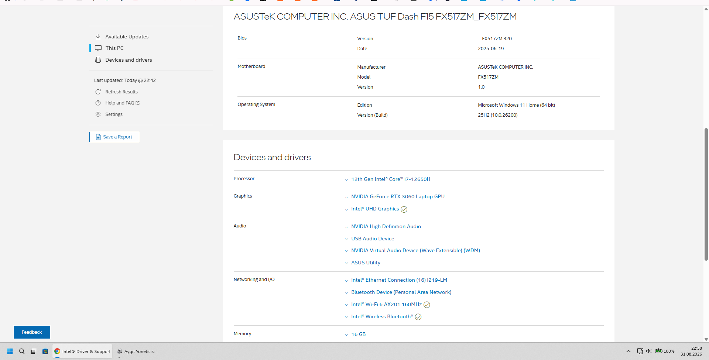Open the Intel Wireless Bluetooth link
Screen dimensions: 709x360
tap(382, 317)
